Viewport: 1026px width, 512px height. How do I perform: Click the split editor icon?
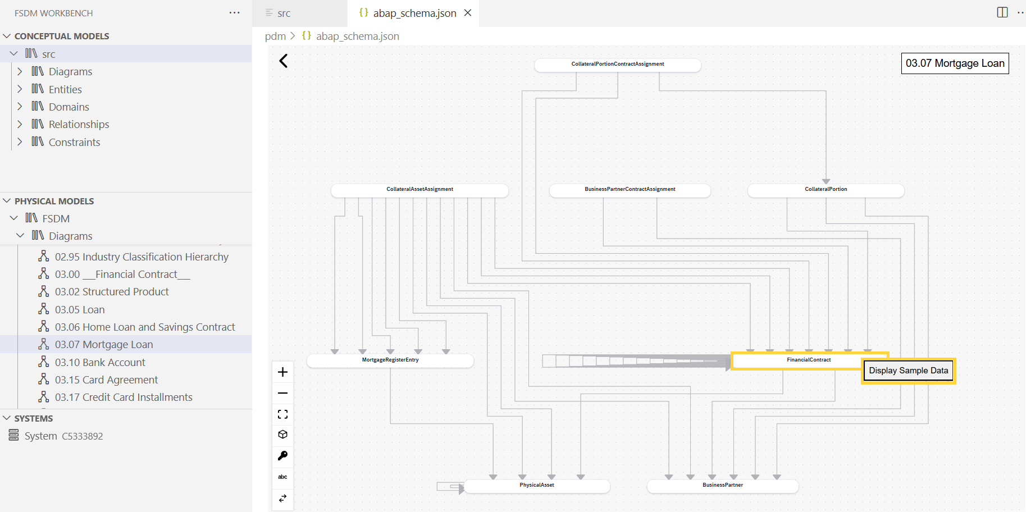point(1002,12)
